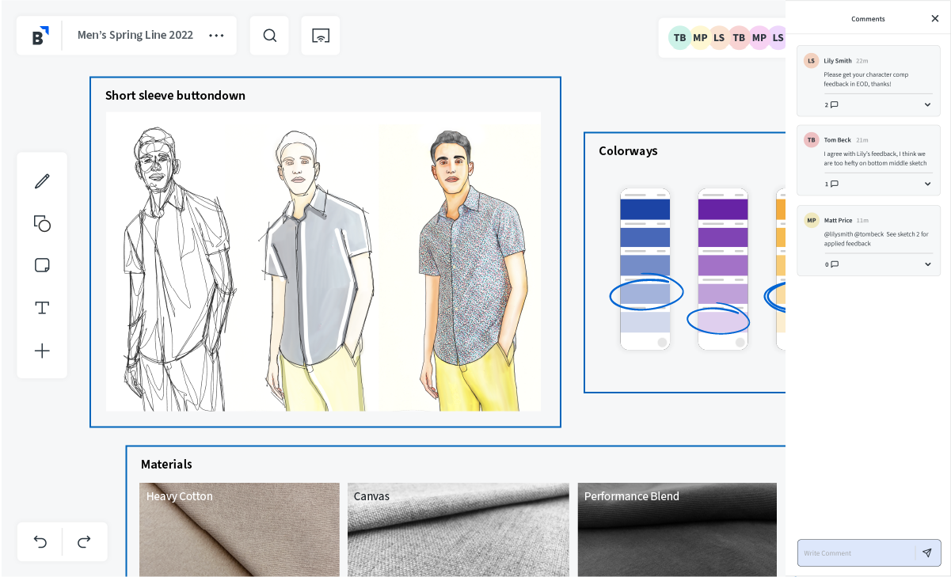Click the plus add-more tool
951x577 pixels.
point(42,351)
